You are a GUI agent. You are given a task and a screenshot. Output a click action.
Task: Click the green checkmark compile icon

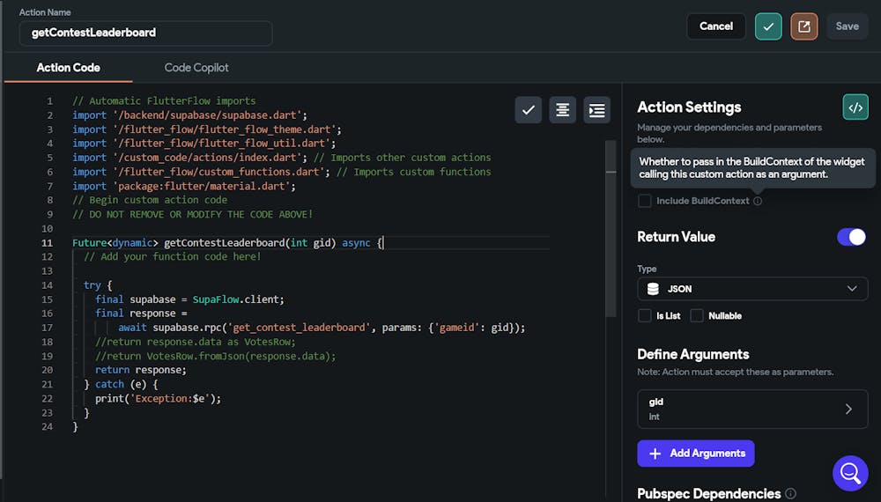(x=768, y=26)
